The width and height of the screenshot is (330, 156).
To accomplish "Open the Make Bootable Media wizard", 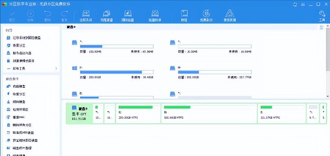I will [x=19, y=53].
